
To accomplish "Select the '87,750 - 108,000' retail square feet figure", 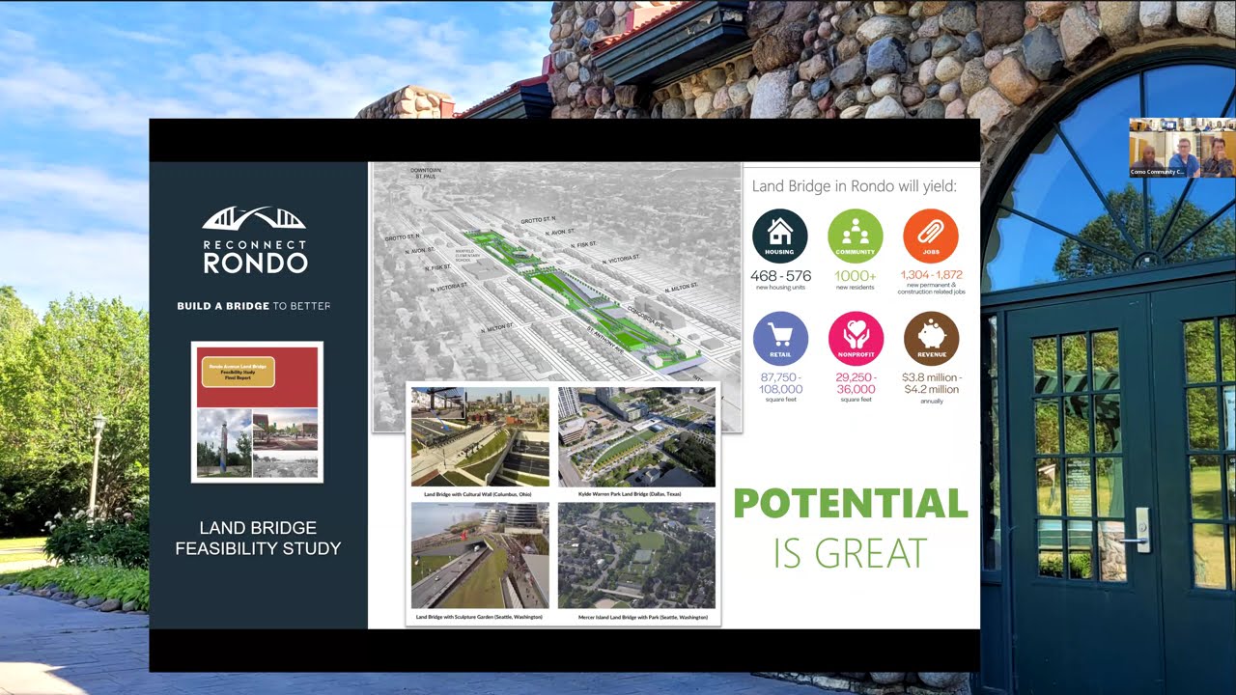I will click(780, 383).
